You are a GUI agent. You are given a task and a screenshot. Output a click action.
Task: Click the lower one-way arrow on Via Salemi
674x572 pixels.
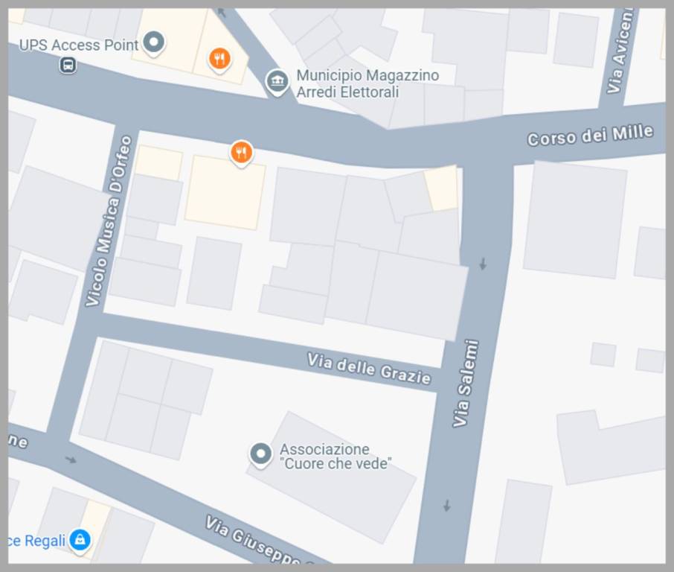click(447, 505)
